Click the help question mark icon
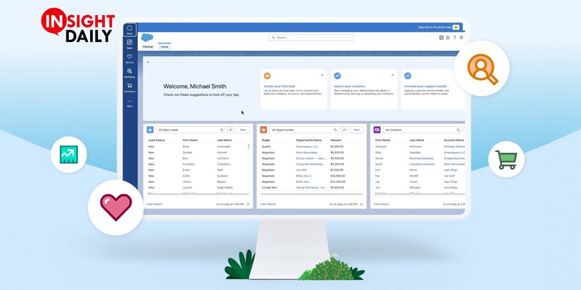Viewport: 581px width, 290px height. [455, 38]
